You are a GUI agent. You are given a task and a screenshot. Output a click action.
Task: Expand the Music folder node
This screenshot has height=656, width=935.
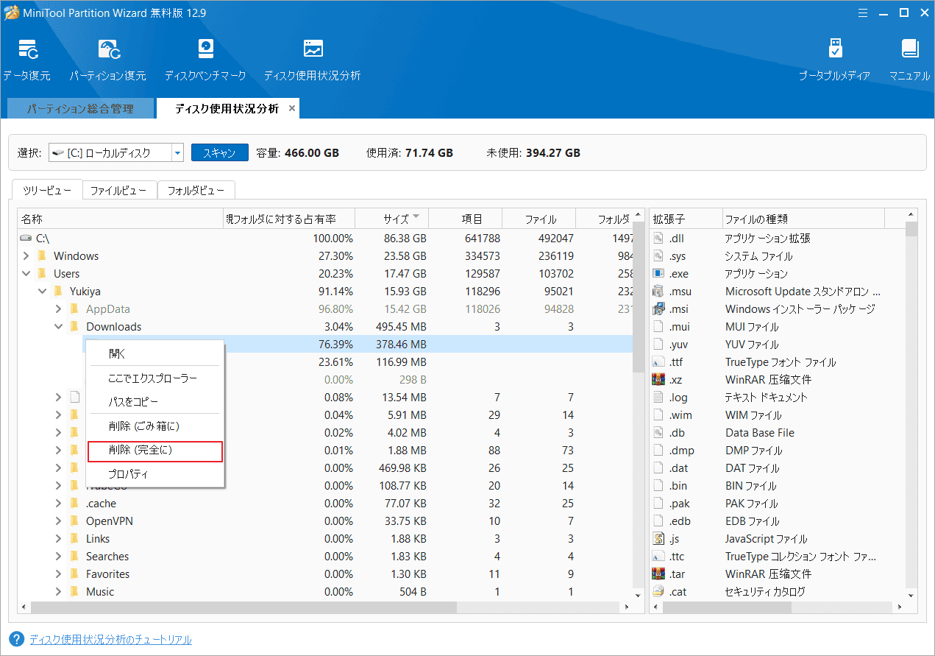(x=58, y=592)
